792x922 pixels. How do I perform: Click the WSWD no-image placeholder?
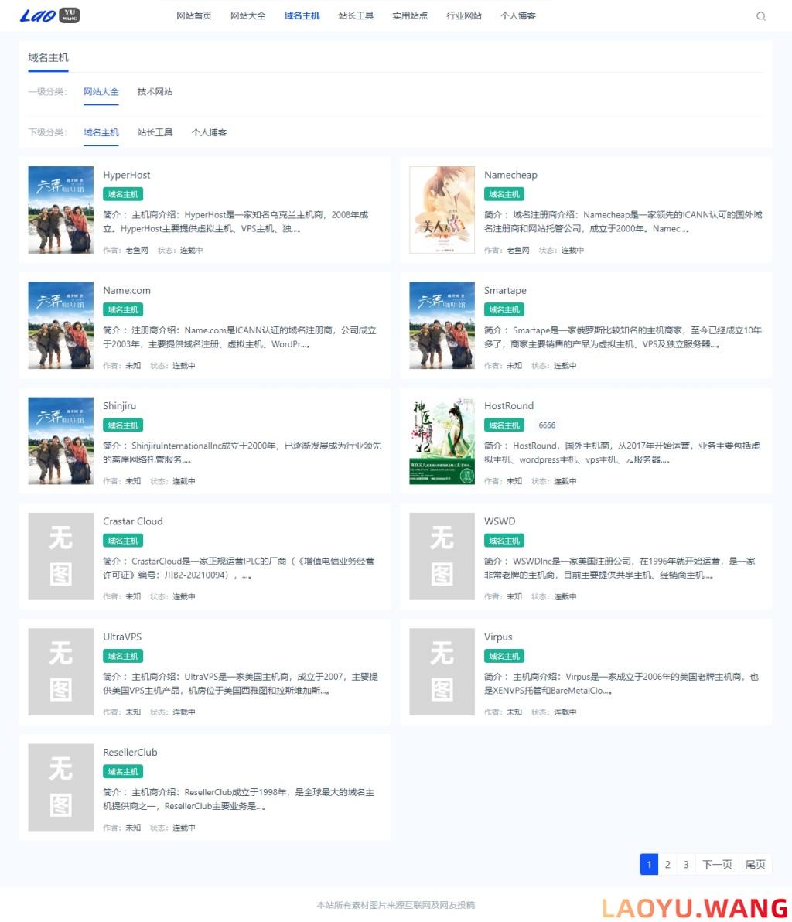(x=442, y=556)
